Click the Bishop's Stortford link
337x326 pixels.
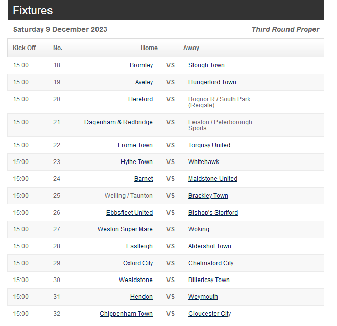213,213
